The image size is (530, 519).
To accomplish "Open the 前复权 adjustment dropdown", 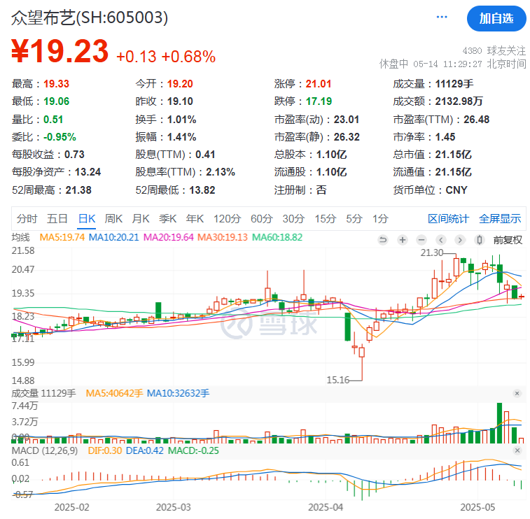I will [508, 240].
